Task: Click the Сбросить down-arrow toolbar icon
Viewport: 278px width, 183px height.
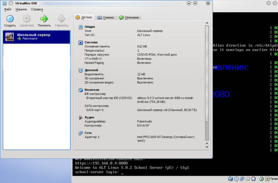Action: pos(61,19)
